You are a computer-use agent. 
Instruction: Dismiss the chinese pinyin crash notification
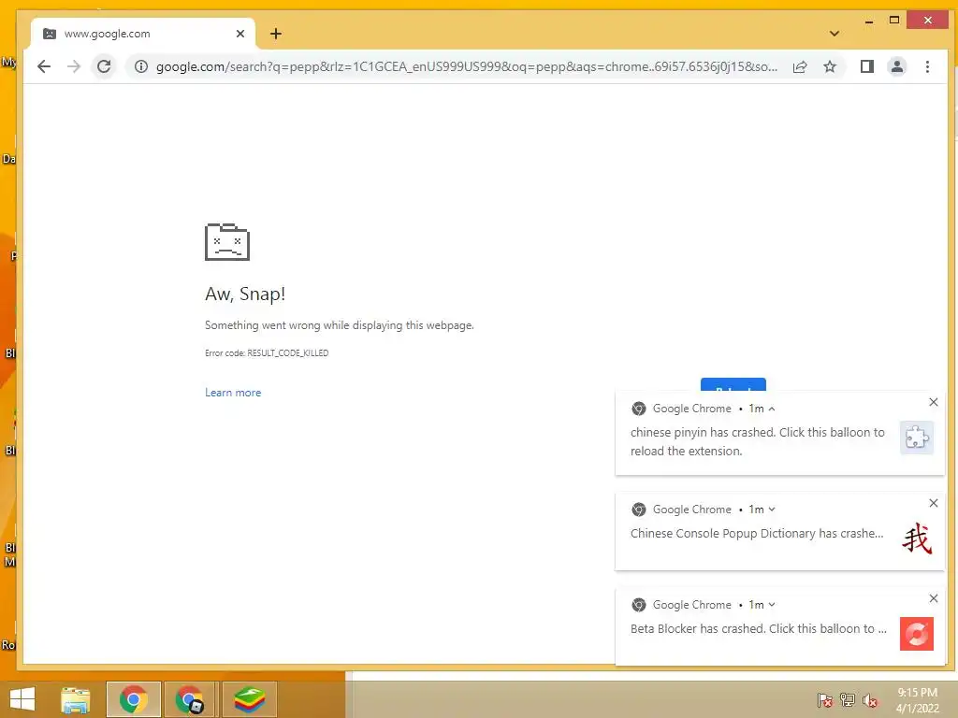point(933,402)
